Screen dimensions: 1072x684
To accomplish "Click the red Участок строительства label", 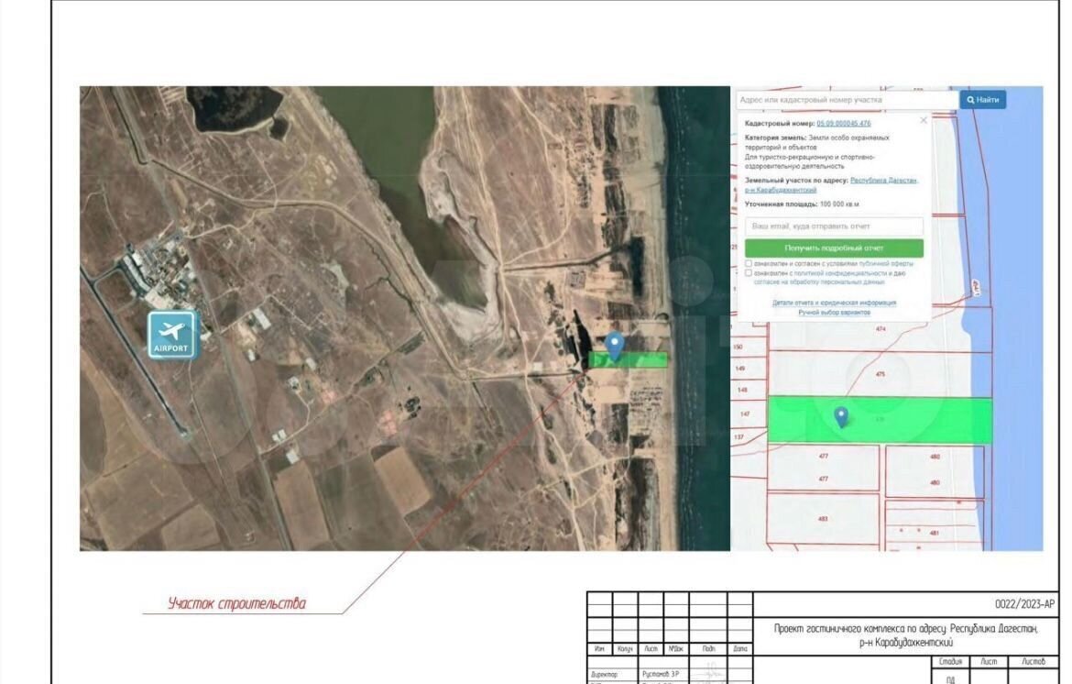I will point(236,603).
